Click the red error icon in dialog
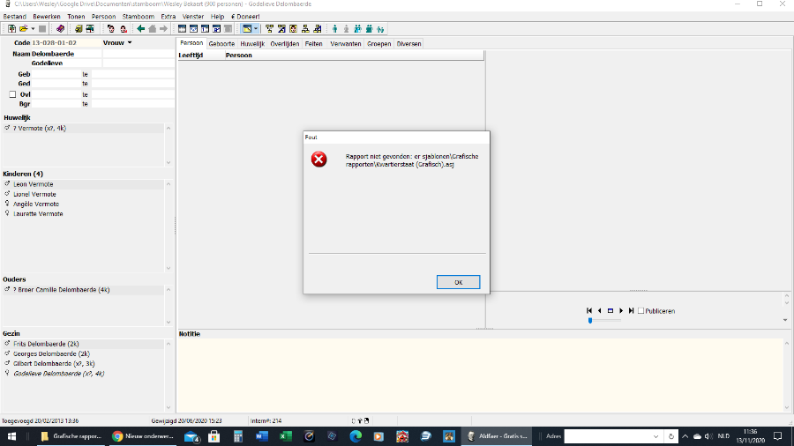 pos(319,159)
